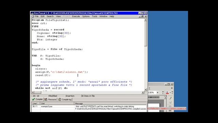The width and height of the screenshot is (218, 123).
Task: Click the 'aggiungere schede' comment line
Action: (x=84, y=82)
